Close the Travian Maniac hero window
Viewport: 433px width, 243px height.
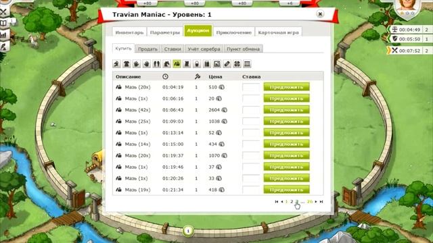coord(320,13)
